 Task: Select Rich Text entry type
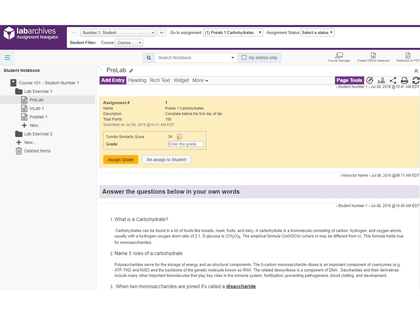tap(160, 80)
